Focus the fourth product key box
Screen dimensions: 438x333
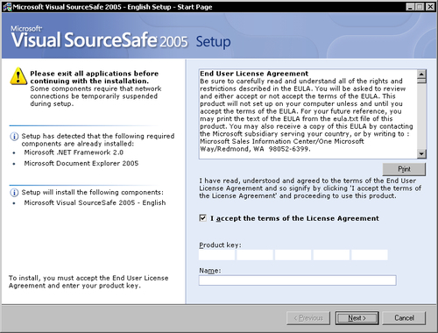pyautogui.click(x=331, y=255)
